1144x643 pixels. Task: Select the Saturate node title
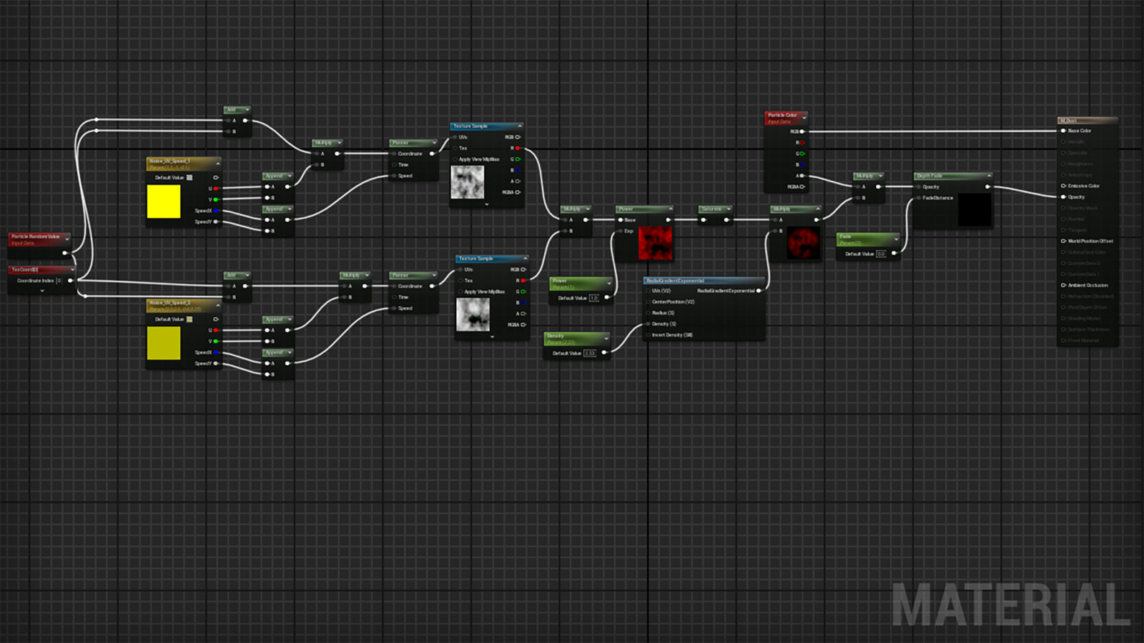(x=711, y=209)
